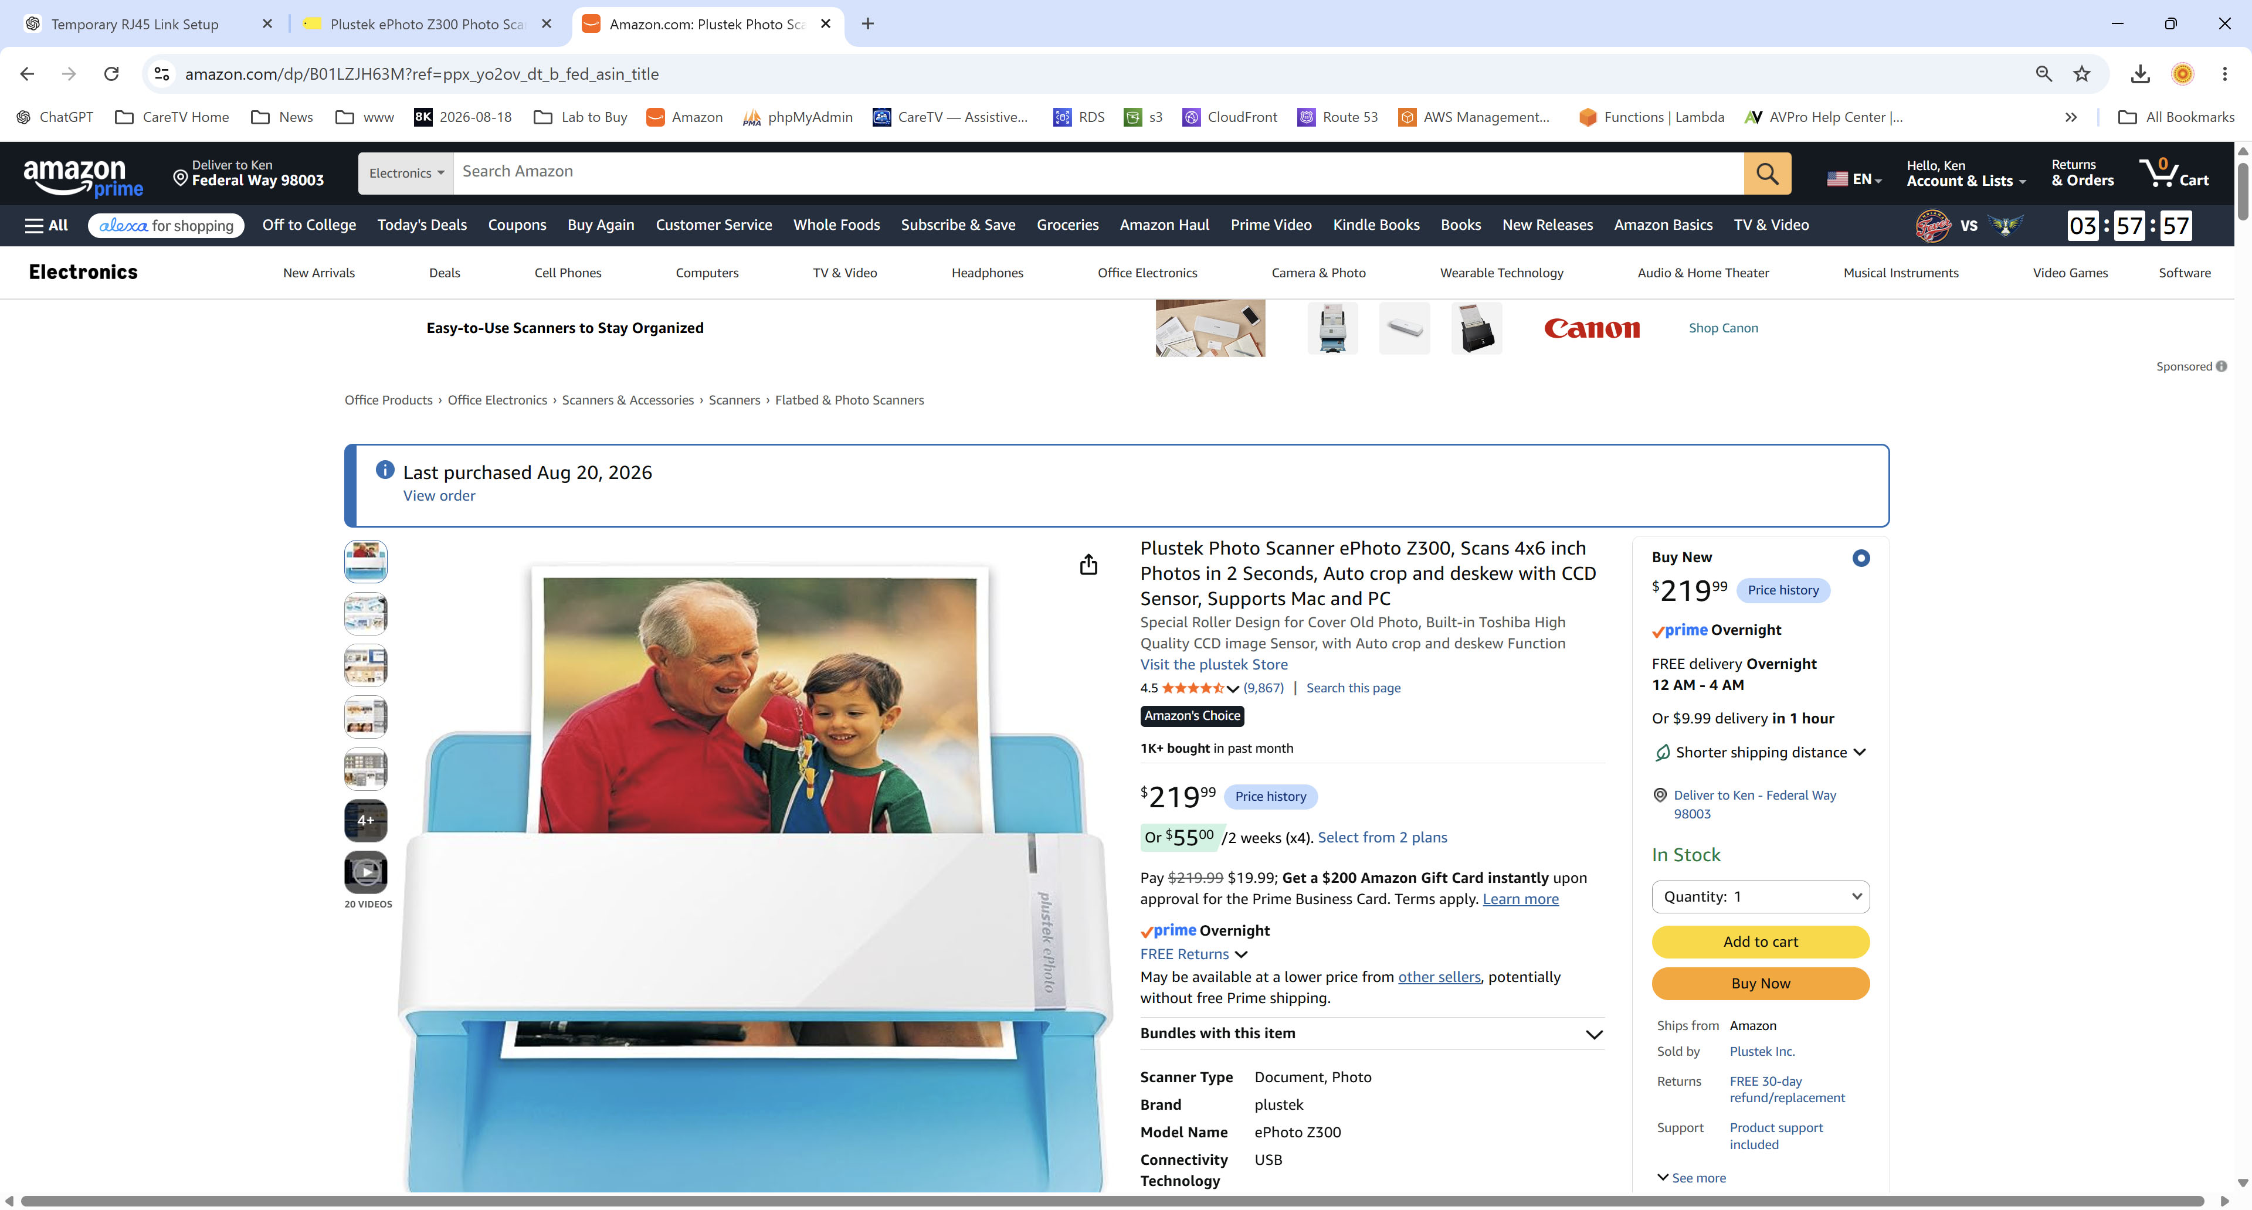Open the Chrome three-dot menu
2252x1210 pixels.
click(x=2224, y=74)
